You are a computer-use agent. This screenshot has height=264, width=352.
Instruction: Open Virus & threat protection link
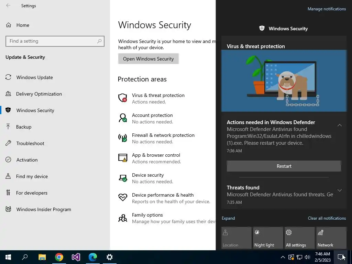pyautogui.click(x=158, y=95)
